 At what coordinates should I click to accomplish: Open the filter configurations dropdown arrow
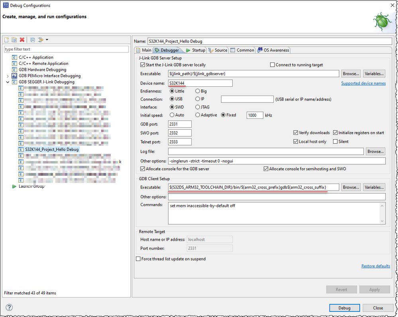(x=47, y=40)
